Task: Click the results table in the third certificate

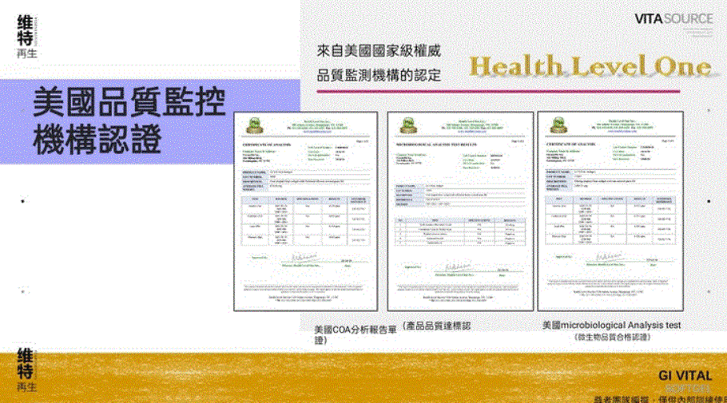Action: click(610, 220)
